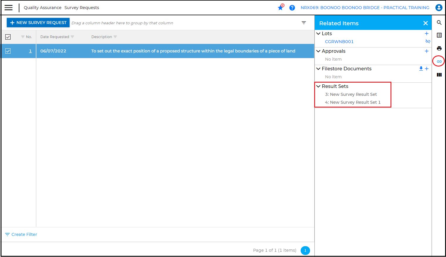Collapse the Lots section
The image size is (446, 257).
(318, 34)
